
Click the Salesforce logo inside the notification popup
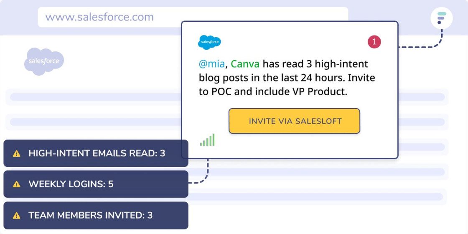209,42
